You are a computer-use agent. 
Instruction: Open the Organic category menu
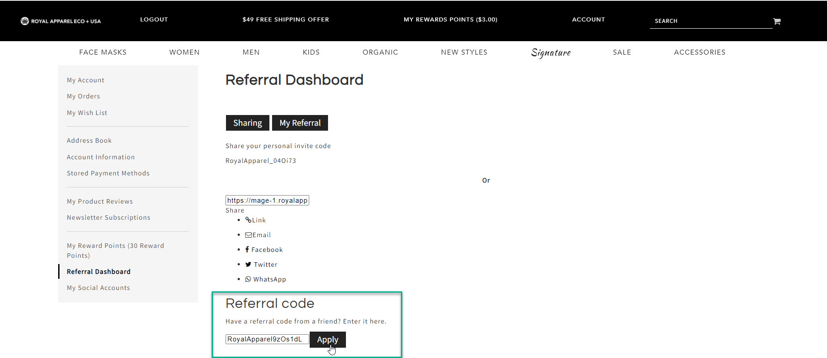(x=380, y=52)
